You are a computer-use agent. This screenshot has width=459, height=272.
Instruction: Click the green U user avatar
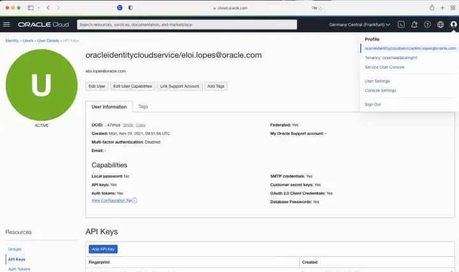(x=41, y=85)
